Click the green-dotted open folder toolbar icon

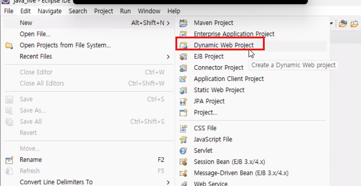343,24
